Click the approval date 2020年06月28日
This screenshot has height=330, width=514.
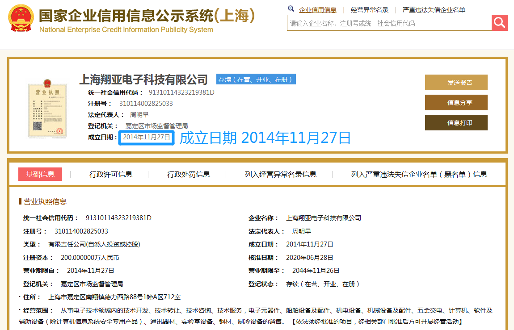click(309, 258)
